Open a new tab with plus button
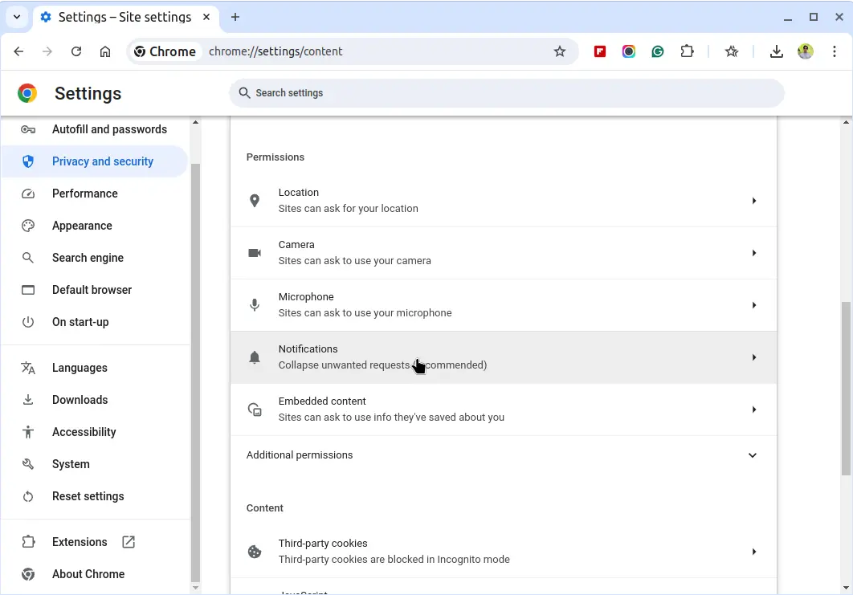853x595 pixels. (x=235, y=17)
